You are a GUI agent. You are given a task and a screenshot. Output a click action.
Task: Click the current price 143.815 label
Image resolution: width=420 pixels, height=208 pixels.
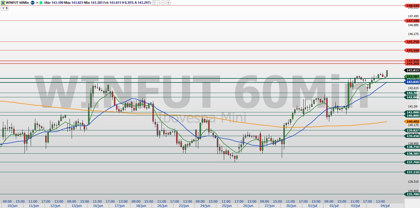click(412, 70)
